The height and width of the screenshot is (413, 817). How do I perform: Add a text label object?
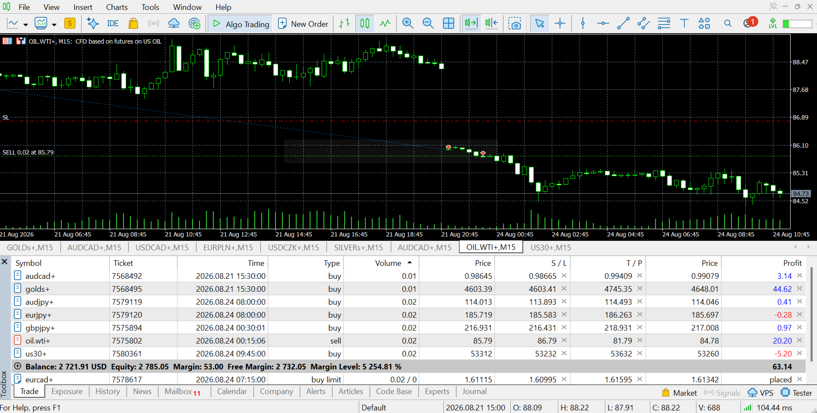(684, 23)
